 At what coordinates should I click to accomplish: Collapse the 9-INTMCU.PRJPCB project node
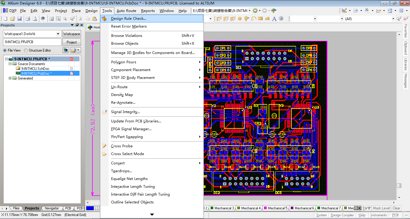pos(6,59)
